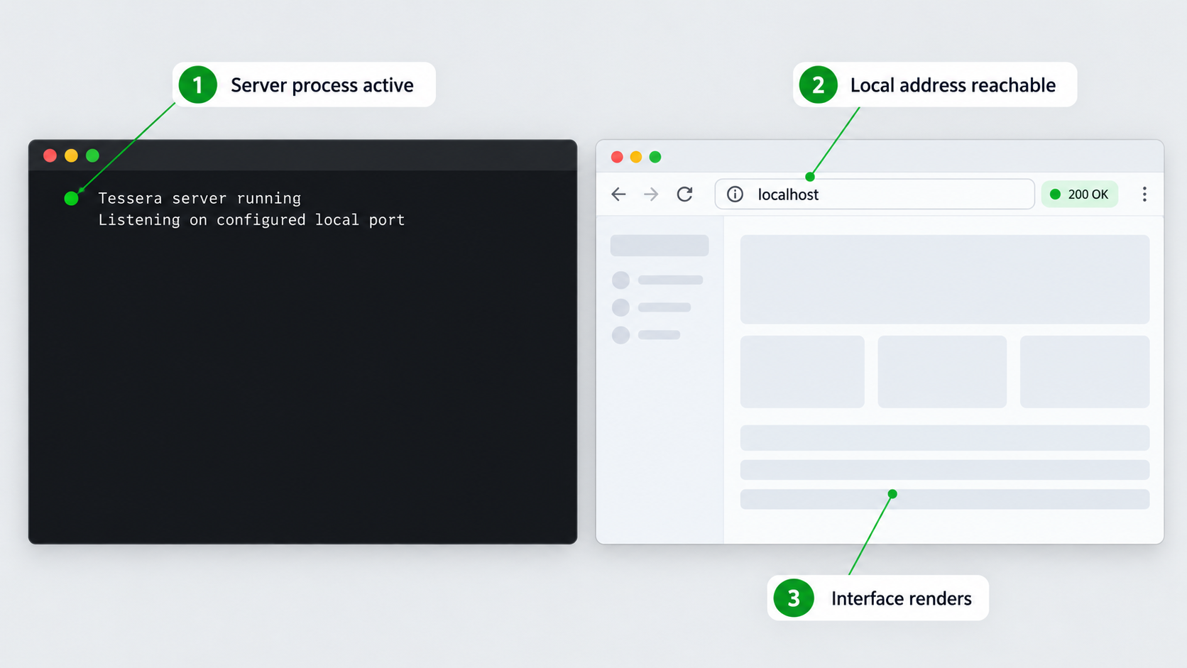Click the browser forward arrow

[651, 195]
